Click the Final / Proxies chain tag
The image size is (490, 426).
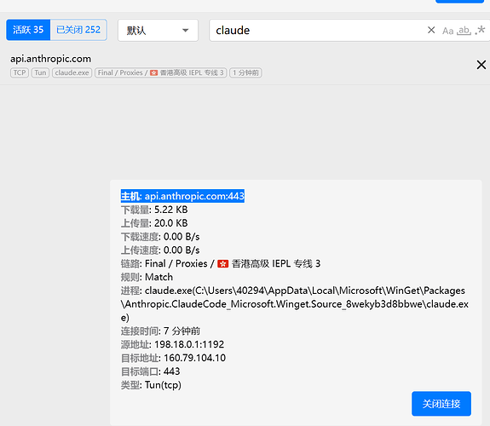160,72
